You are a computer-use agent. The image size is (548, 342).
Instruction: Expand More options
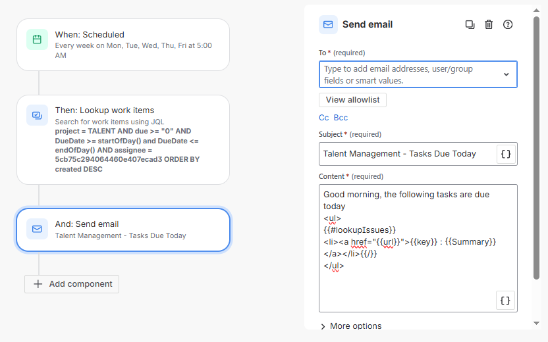pos(351,326)
